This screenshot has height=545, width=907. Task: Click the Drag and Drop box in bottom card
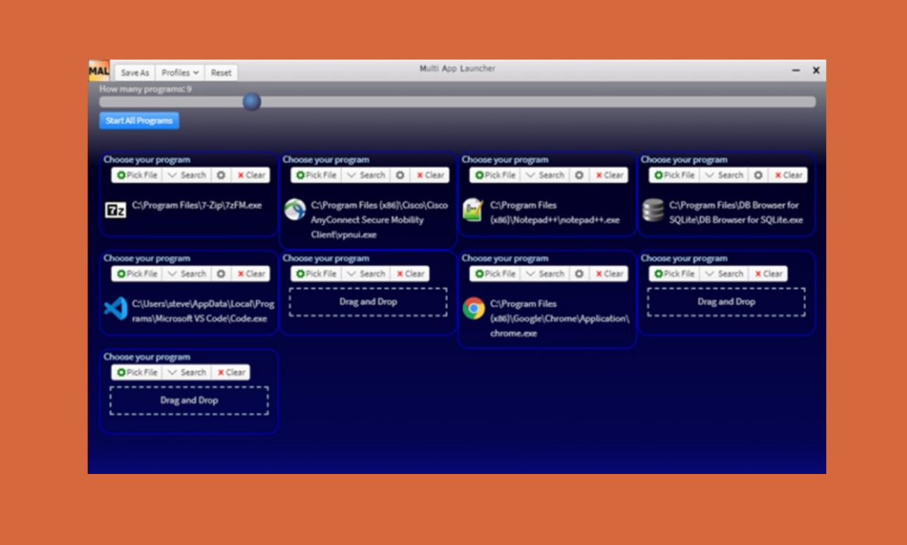189,400
